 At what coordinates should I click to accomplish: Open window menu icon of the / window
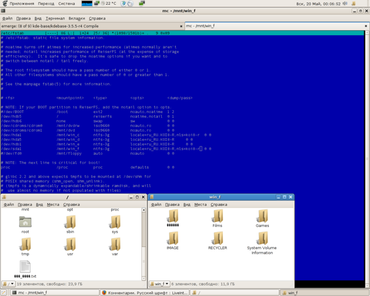pyautogui.click(x=4, y=197)
